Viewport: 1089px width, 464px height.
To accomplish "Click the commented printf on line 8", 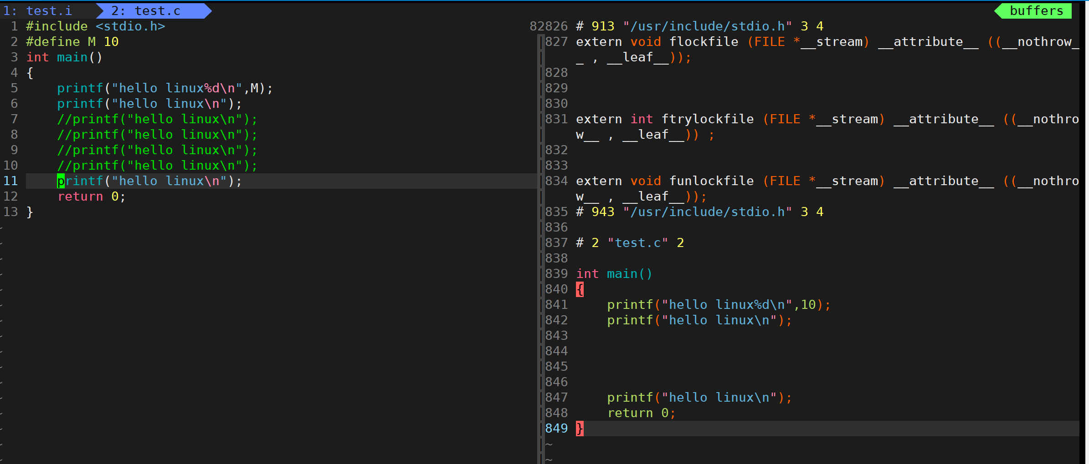I will 157,135.
